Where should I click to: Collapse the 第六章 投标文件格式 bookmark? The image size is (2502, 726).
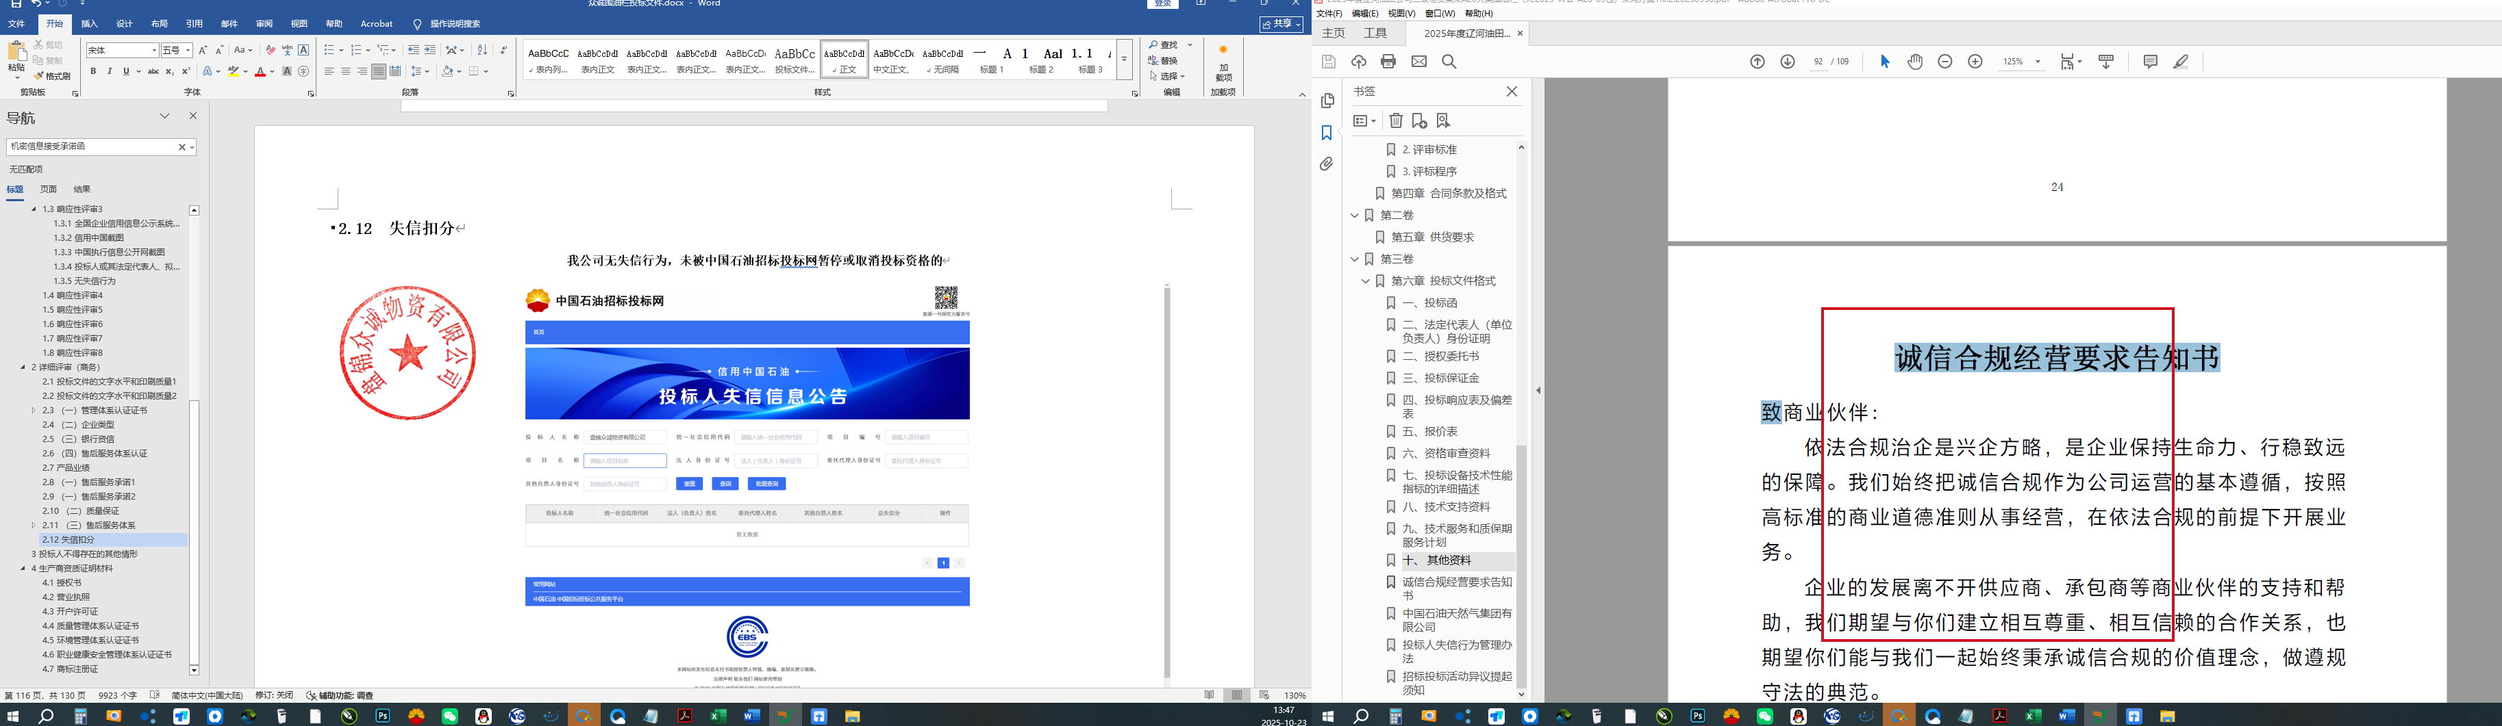pos(1366,281)
